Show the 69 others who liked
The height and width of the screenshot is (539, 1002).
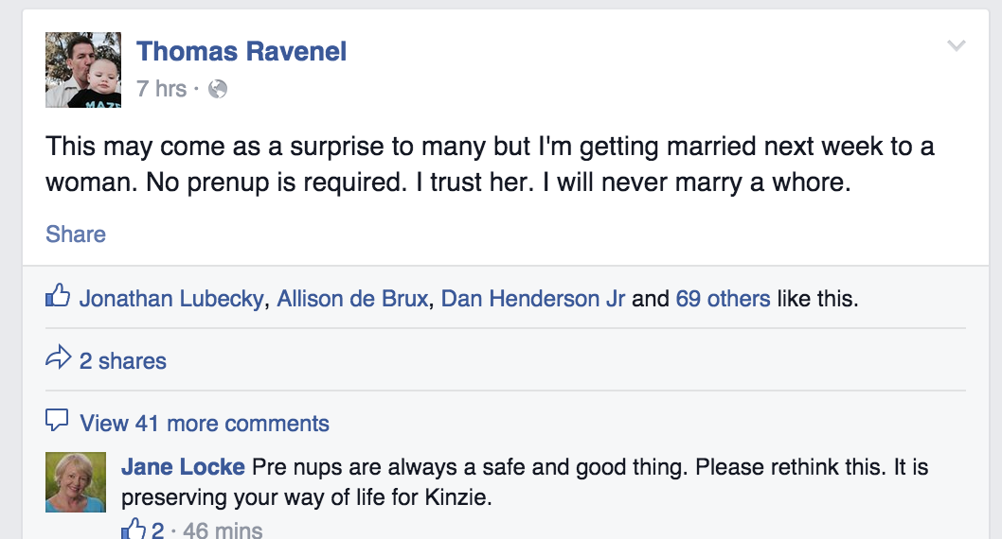click(x=723, y=299)
